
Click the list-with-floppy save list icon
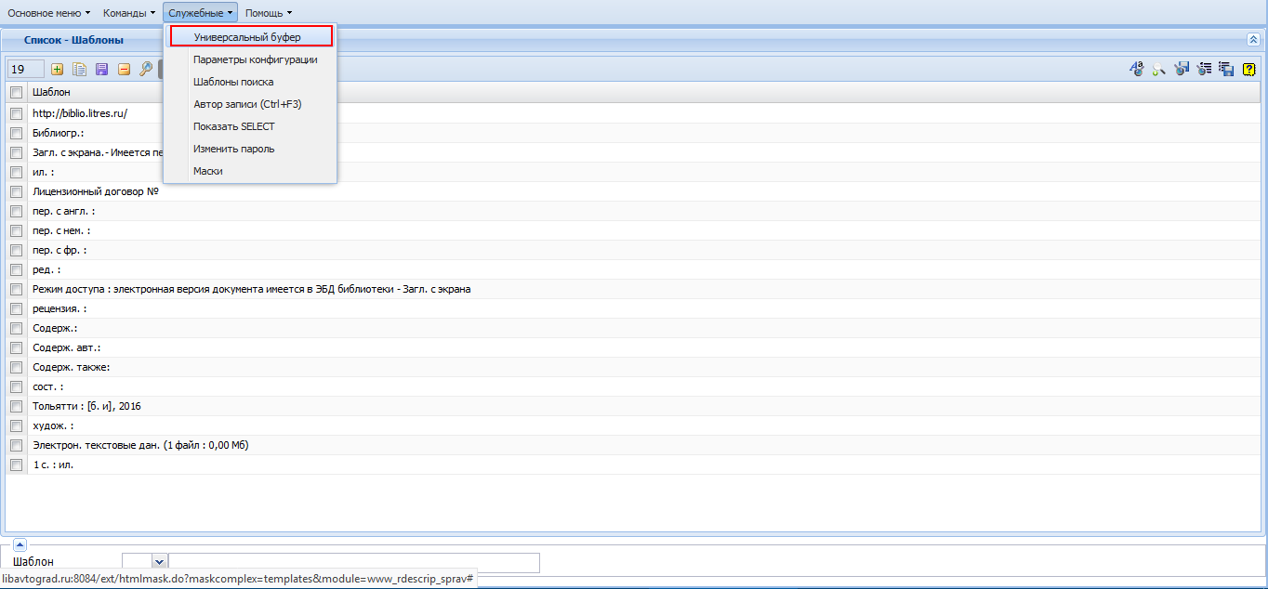(1226, 69)
